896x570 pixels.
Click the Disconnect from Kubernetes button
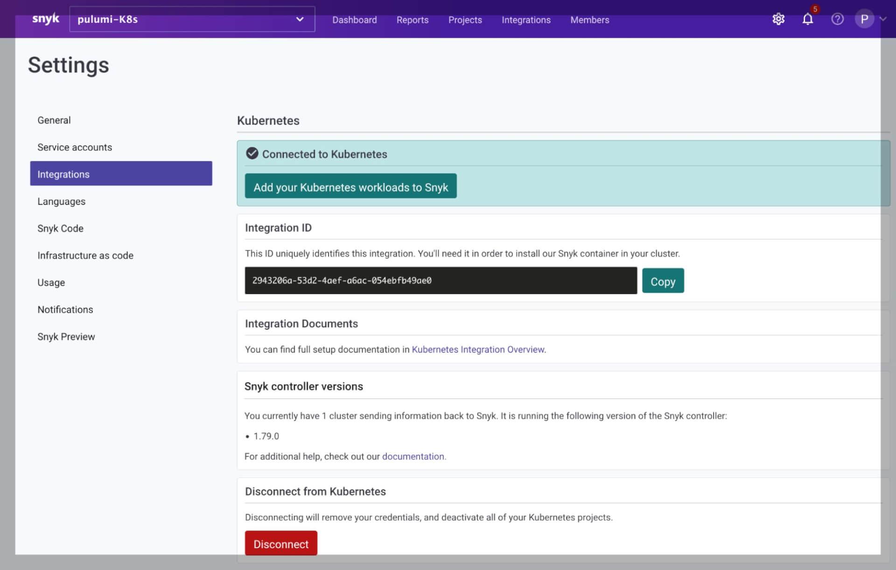pos(281,543)
